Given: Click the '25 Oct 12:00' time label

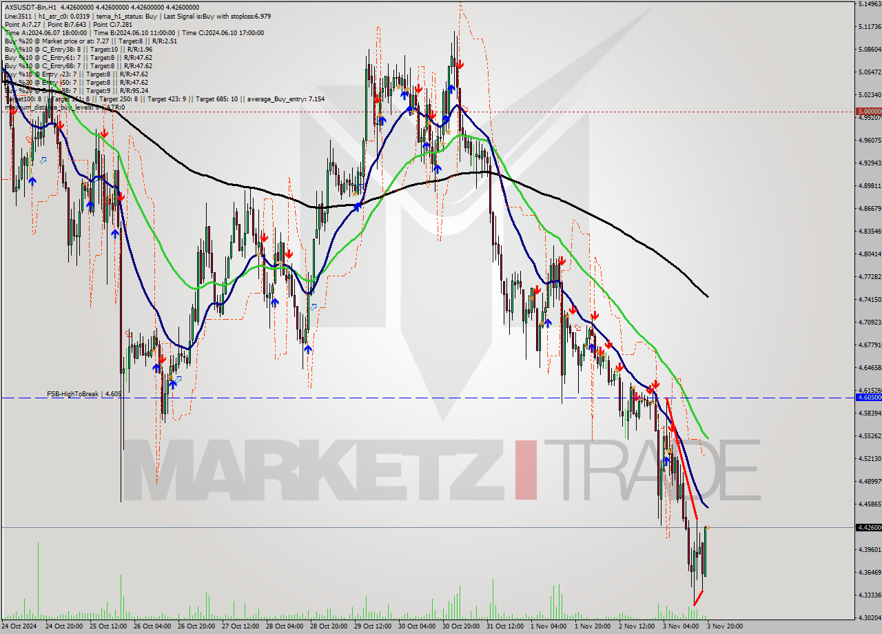Looking at the screenshot, I should pyautogui.click(x=108, y=626).
